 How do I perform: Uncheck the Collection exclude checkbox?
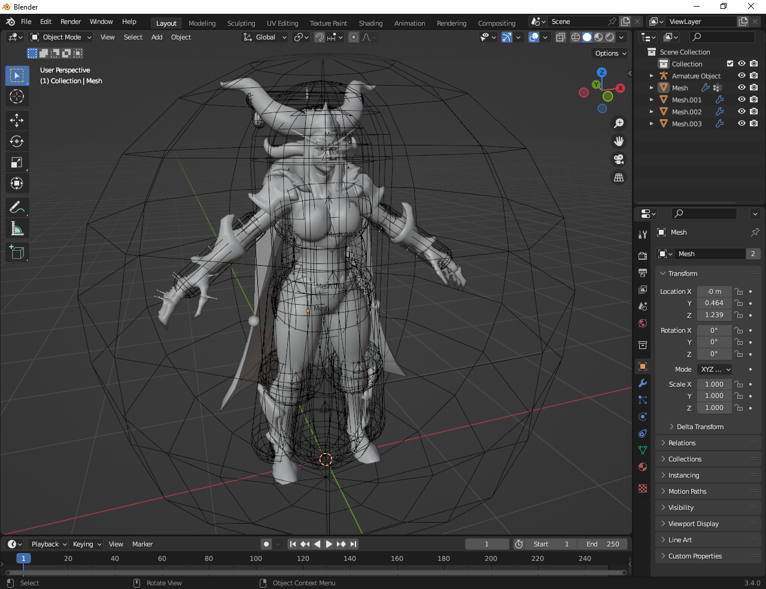click(730, 64)
